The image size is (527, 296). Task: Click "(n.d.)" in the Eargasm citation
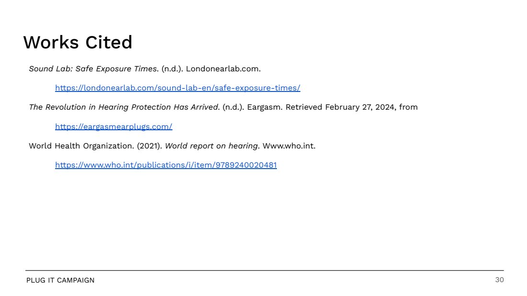[x=233, y=107]
